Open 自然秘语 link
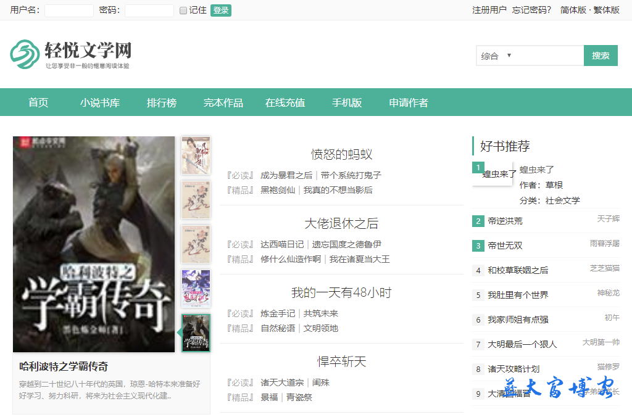Screen dimensions: 632x417 click(278, 328)
